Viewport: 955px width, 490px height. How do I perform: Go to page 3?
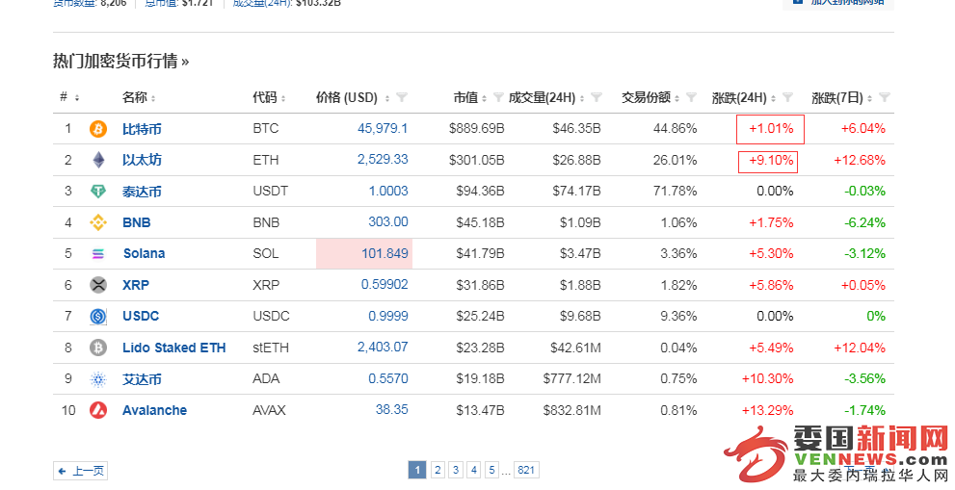pos(456,470)
